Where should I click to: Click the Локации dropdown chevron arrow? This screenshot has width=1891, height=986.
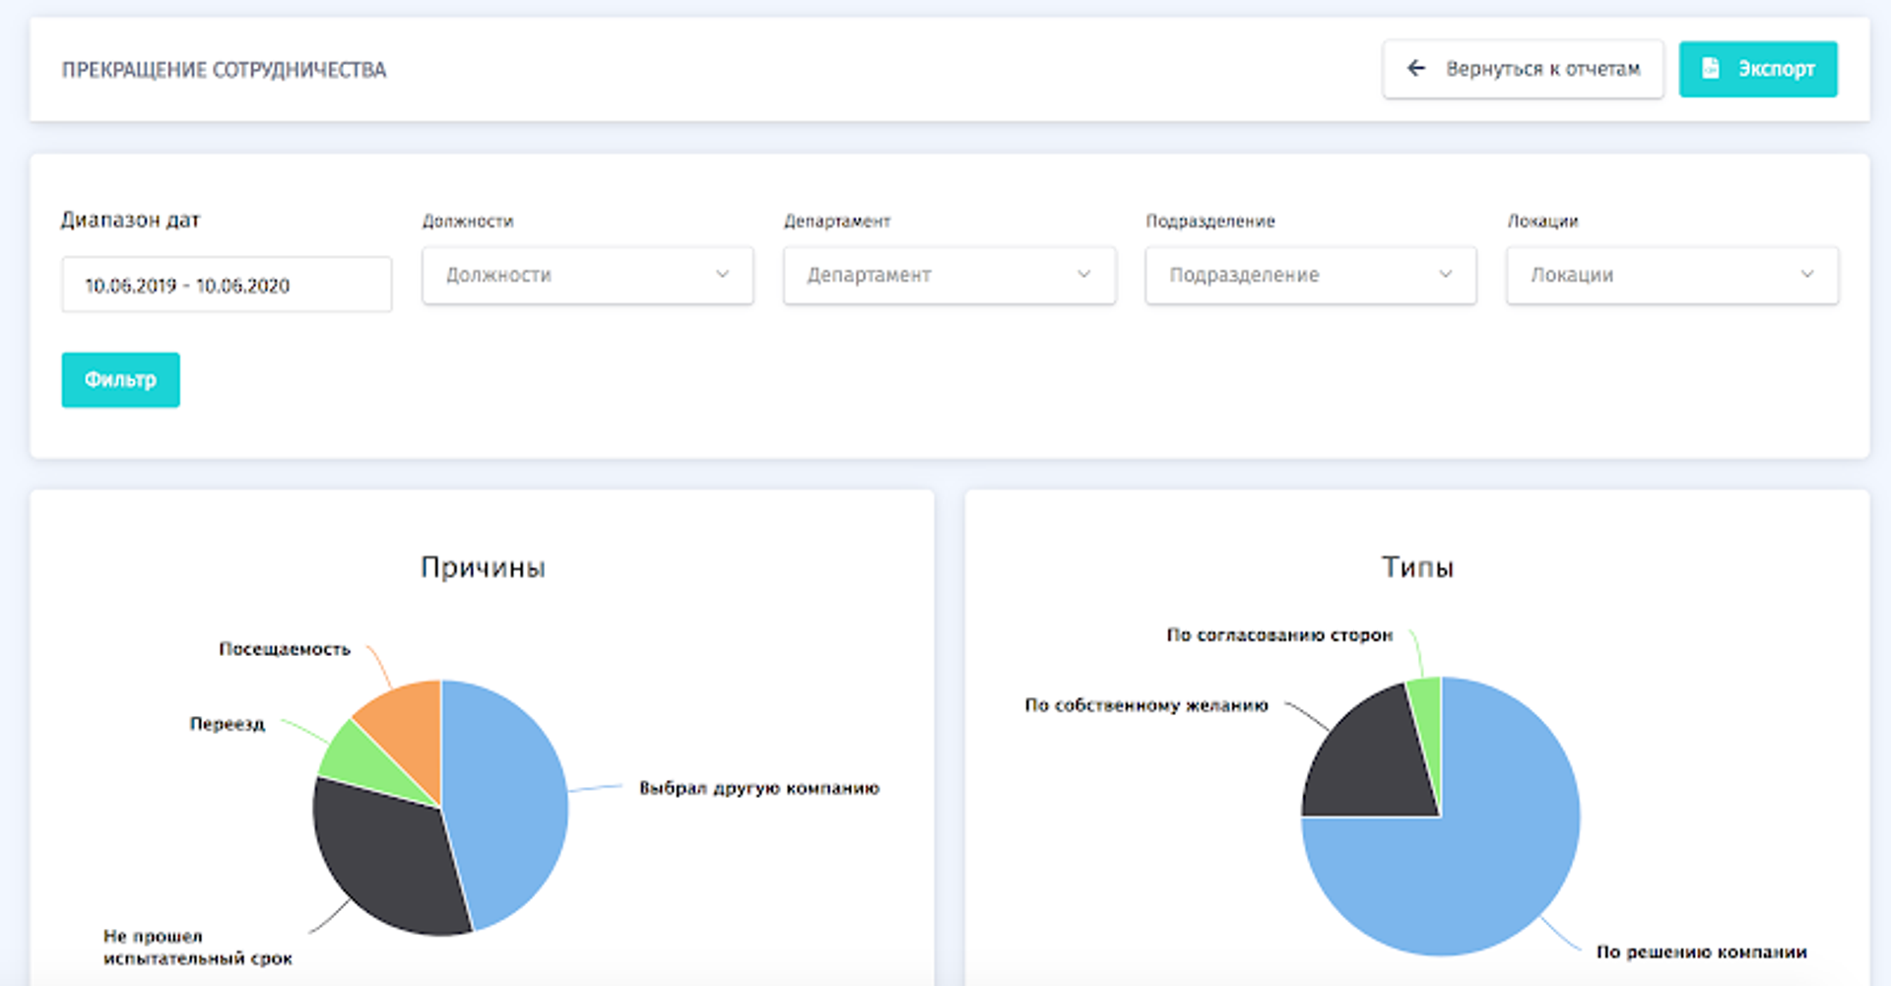click(1806, 274)
